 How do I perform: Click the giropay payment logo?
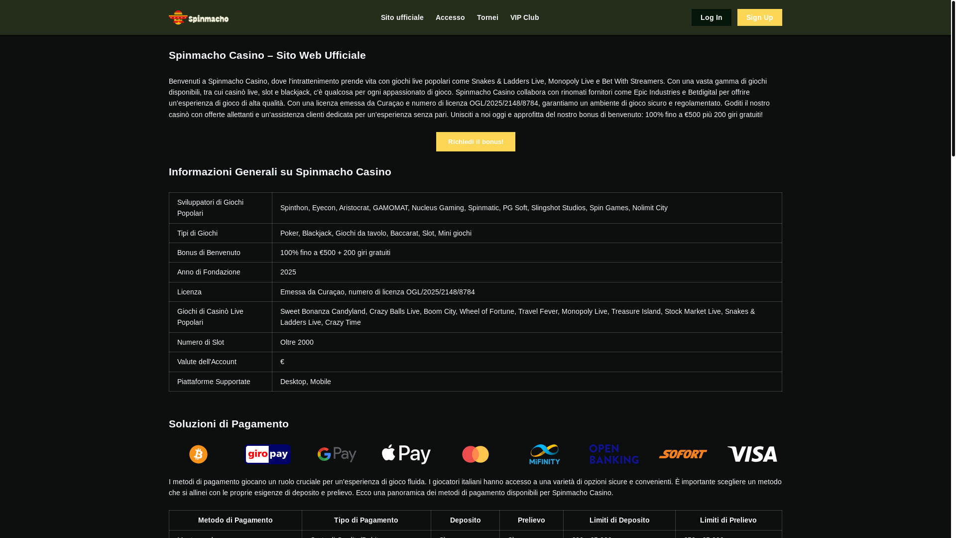tap(268, 454)
